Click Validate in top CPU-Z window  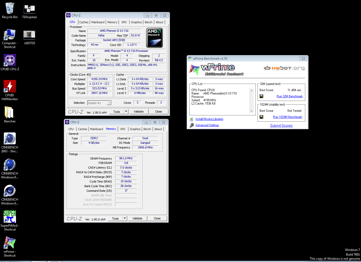coord(139,112)
